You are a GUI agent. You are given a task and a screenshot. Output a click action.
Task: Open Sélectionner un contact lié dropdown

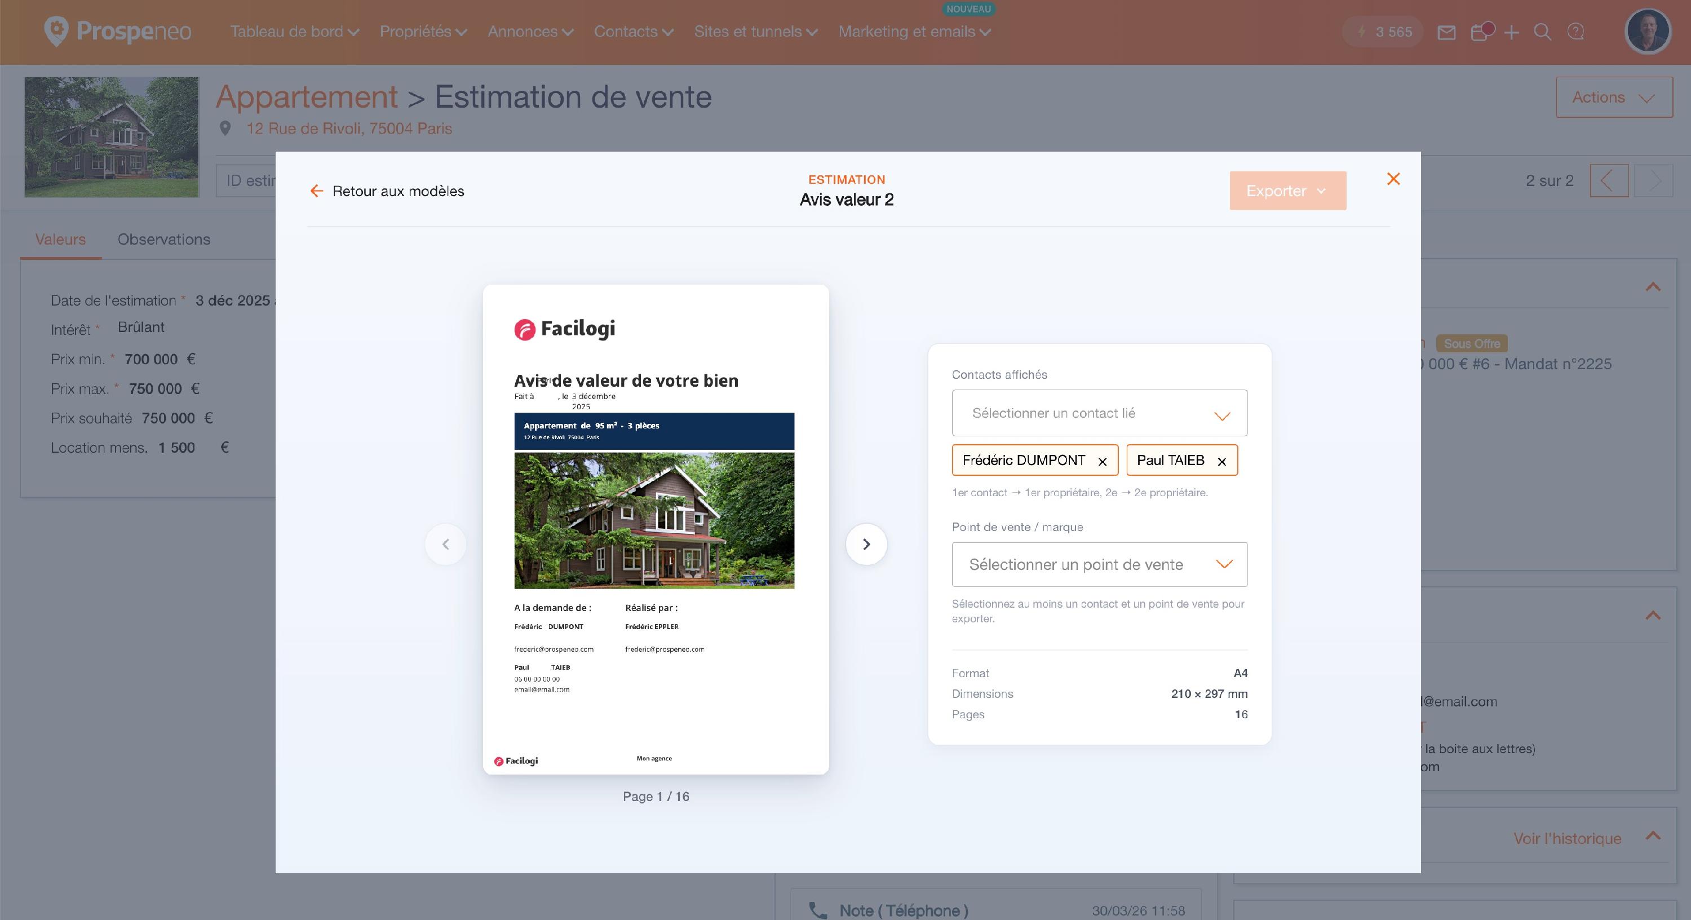click(x=1100, y=413)
